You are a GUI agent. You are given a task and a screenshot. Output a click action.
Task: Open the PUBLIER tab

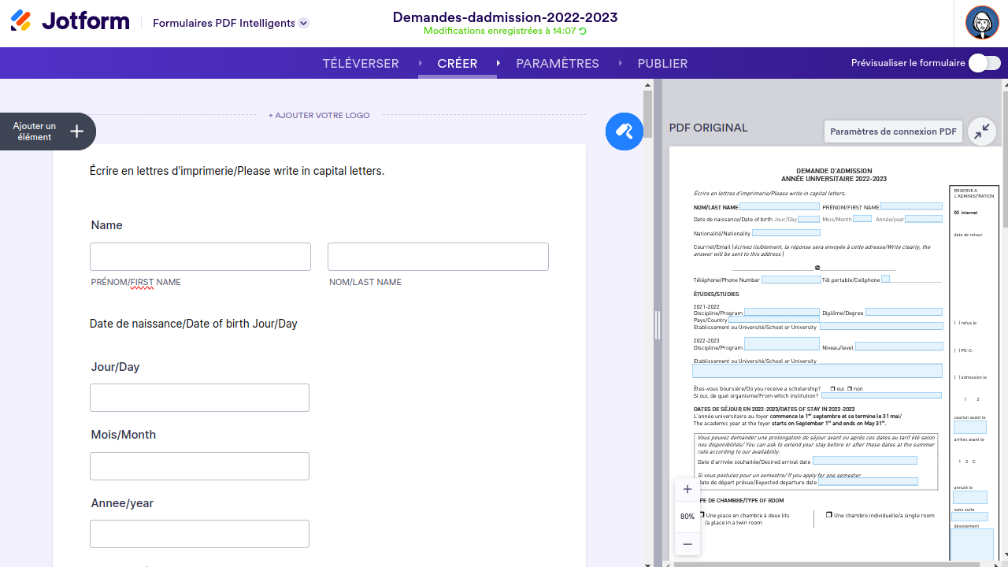[x=662, y=63]
